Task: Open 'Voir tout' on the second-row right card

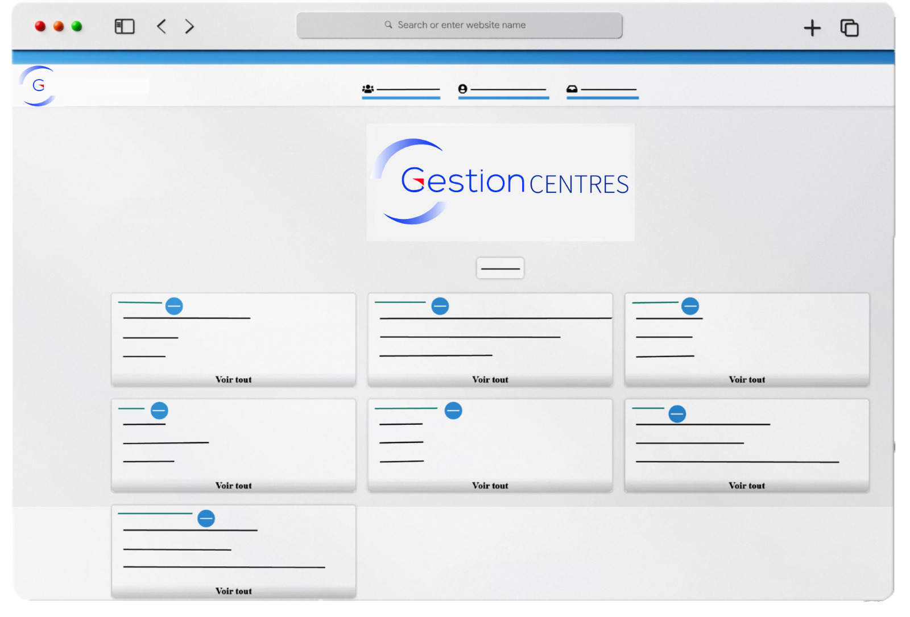Action: point(747,485)
